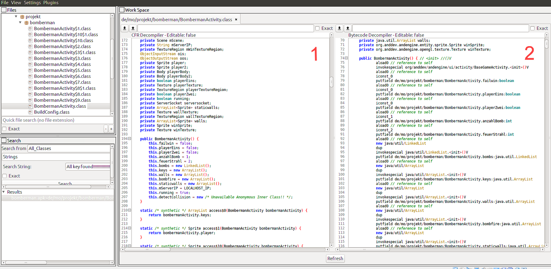The image size is (551, 269).
Task: Open the Plugins menu
Action: [51, 3]
